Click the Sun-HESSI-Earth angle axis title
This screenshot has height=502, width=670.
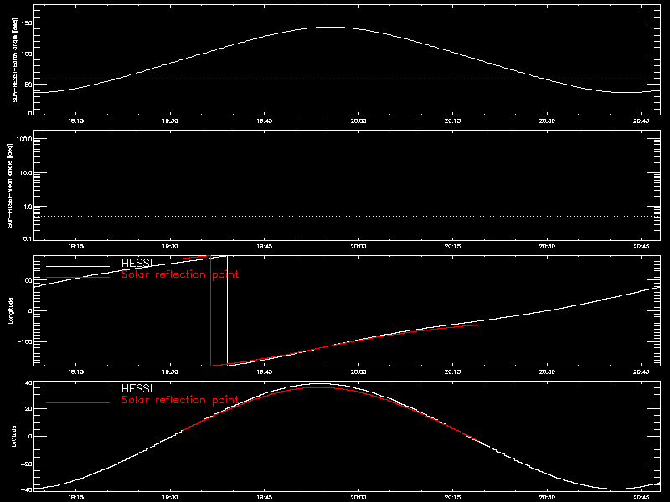pos(15,60)
